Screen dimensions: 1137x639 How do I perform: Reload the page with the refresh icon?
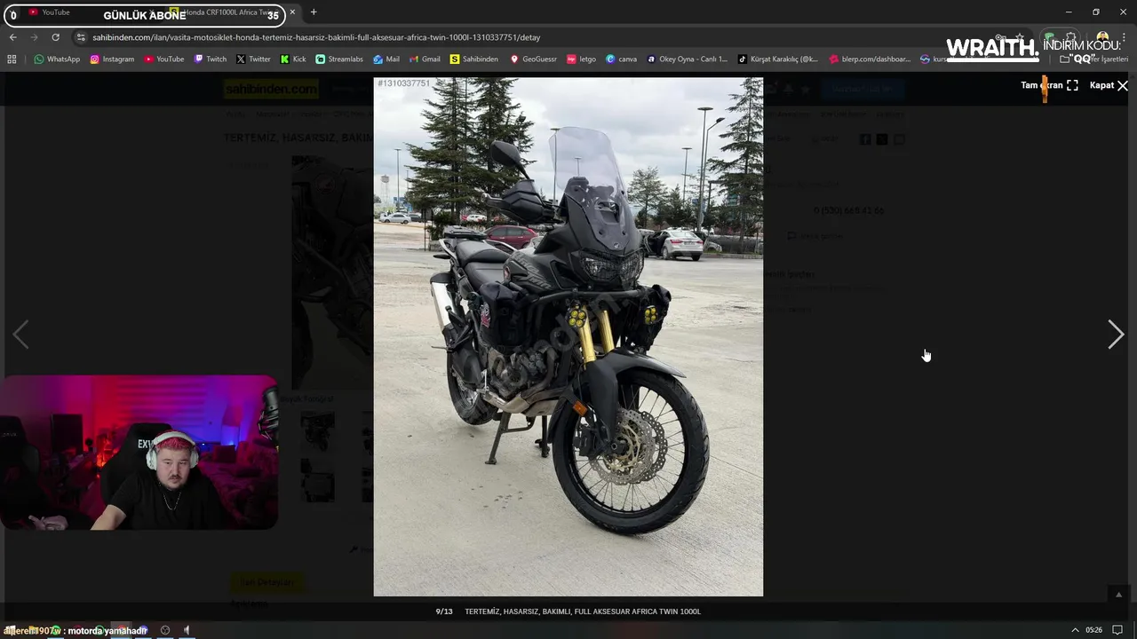point(55,37)
